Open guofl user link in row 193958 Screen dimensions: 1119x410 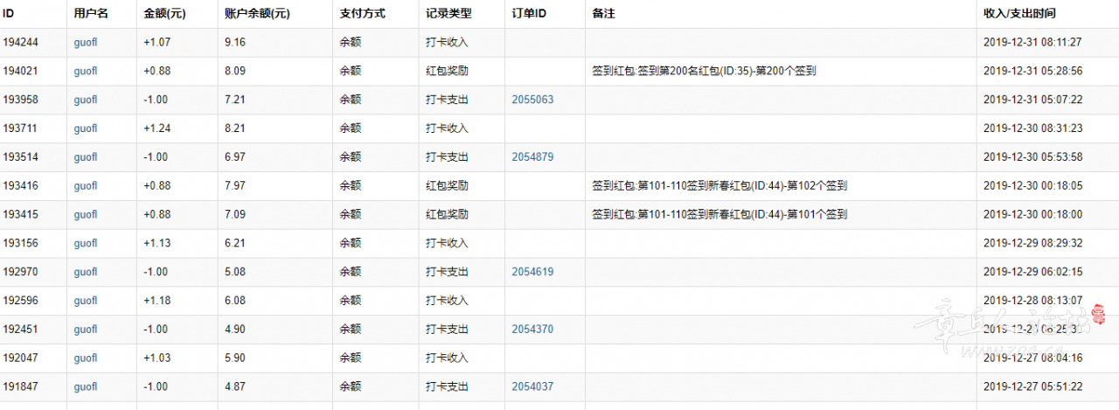click(86, 100)
